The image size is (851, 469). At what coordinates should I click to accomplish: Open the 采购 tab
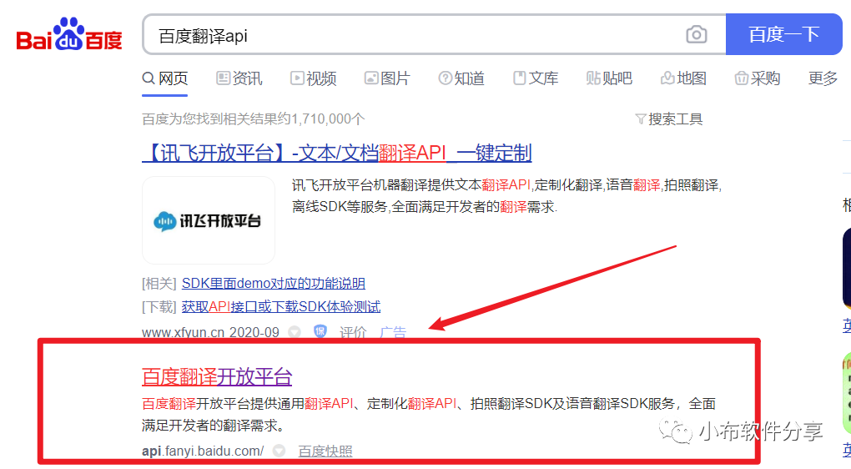click(757, 78)
